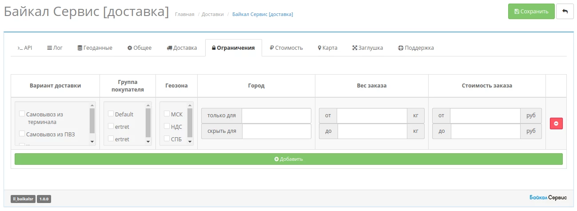Enable the СПБ geozone checkbox
The width and height of the screenshot is (577, 211).
coord(167,139)
